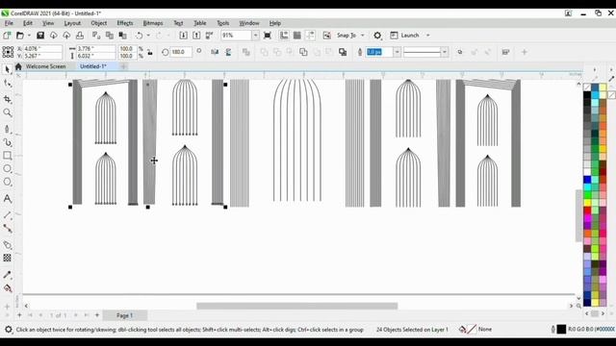The height and width of the screenshot is (346, 616).
Task: Select the Interactive Fill tool
Action: tap(7, 288)
